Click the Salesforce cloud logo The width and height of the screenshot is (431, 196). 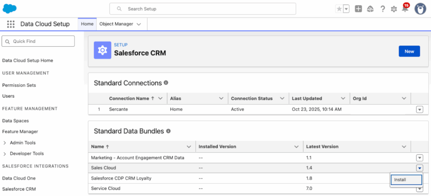[x=10, y=8]
